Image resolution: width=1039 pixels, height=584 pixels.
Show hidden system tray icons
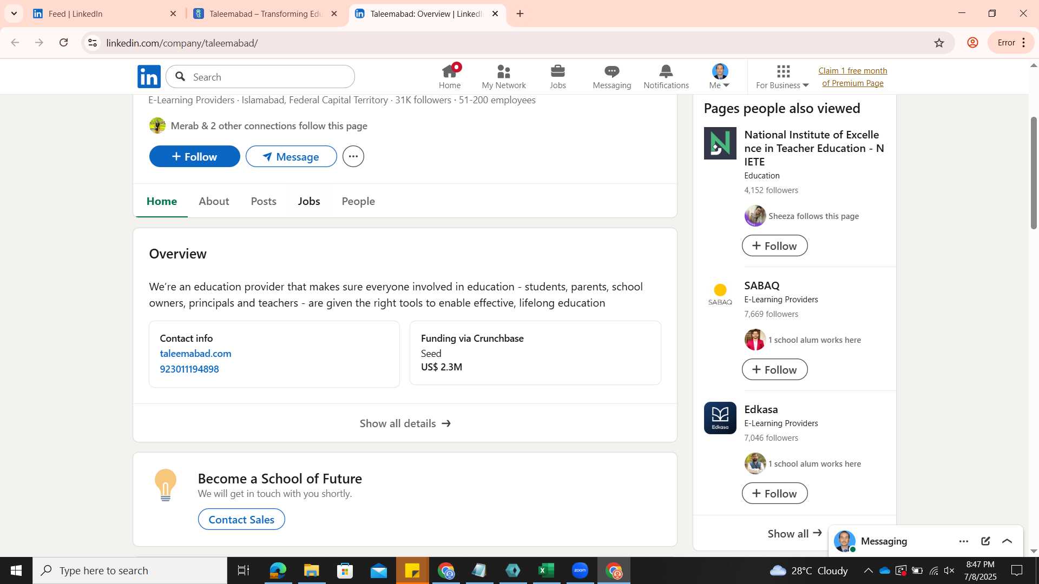pyautogui.click(x=868, y=570)
